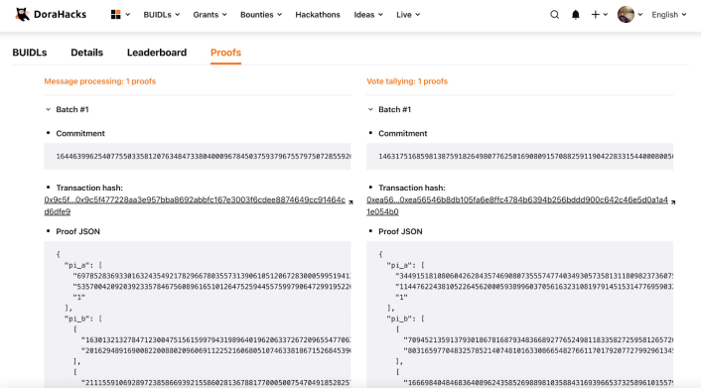The height and width of the screenshot is (388, 701).
Task: Click Proof JSON label under Message processing
Action: pyautogui.click(x=77, y=231)
